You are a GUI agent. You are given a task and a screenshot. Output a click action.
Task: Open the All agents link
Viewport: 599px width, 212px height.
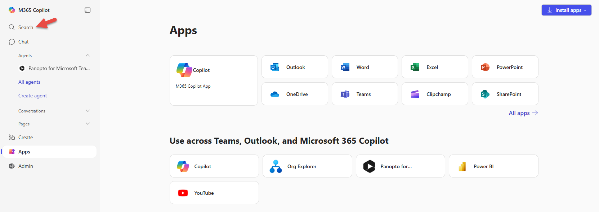tap(29, 82)
